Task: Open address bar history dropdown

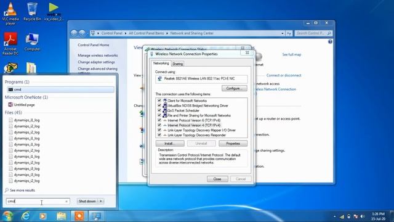Action: (x=283, y=33)
